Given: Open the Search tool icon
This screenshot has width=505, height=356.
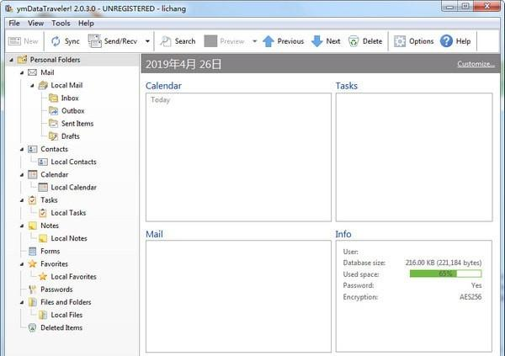Looking at the screenshot, I should click(166, 41).
